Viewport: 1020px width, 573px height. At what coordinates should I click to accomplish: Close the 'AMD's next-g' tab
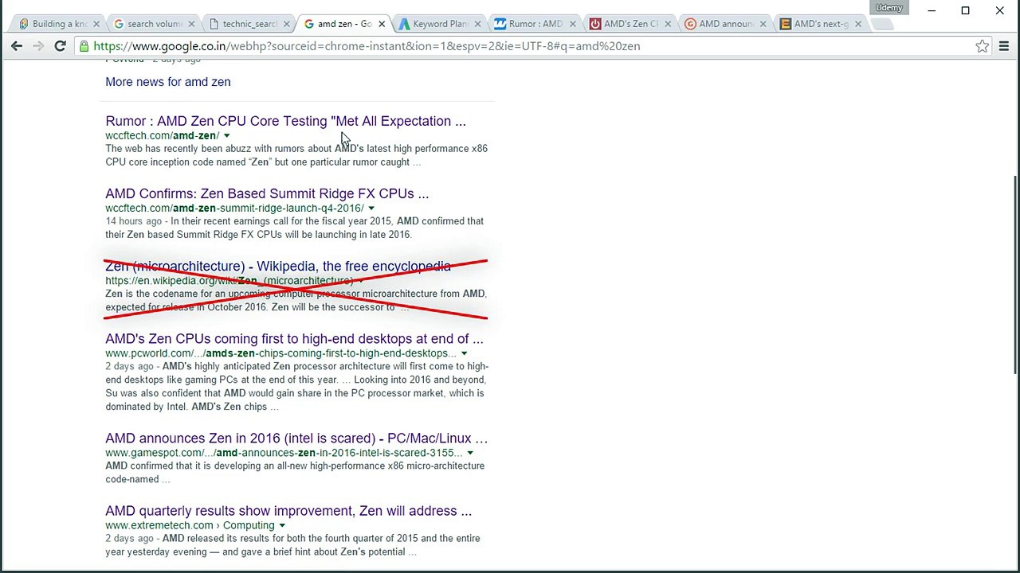tap(858, 24)
